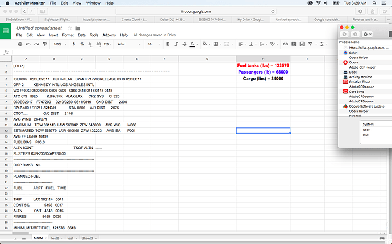The image size is (392, 244).
Task: Click the Untitled spreadsheet title
Action: pos(39,28)
